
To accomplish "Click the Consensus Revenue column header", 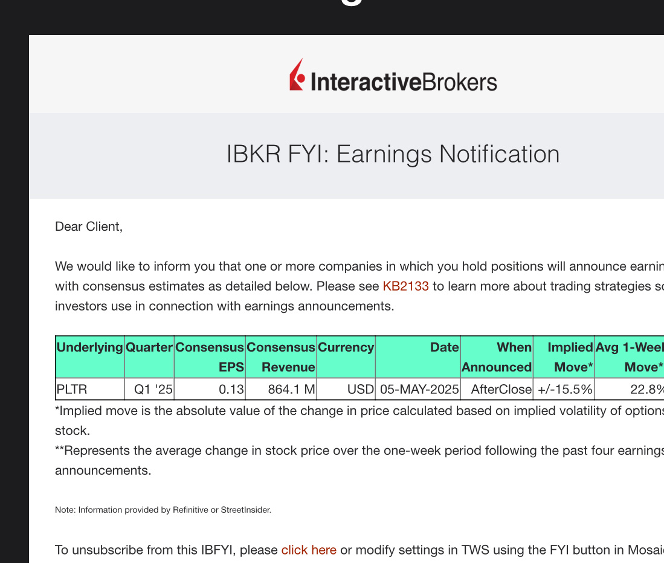I will [x=281, y=357].
